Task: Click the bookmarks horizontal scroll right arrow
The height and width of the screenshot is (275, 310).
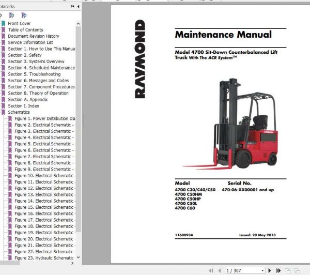Action: point(72,263)
